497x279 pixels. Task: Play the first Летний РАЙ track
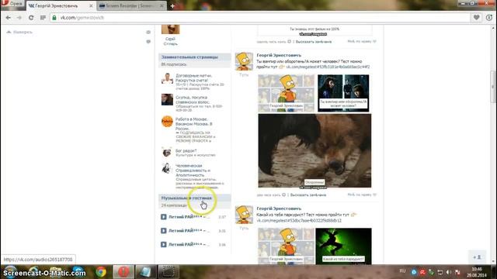coord(164,217)
